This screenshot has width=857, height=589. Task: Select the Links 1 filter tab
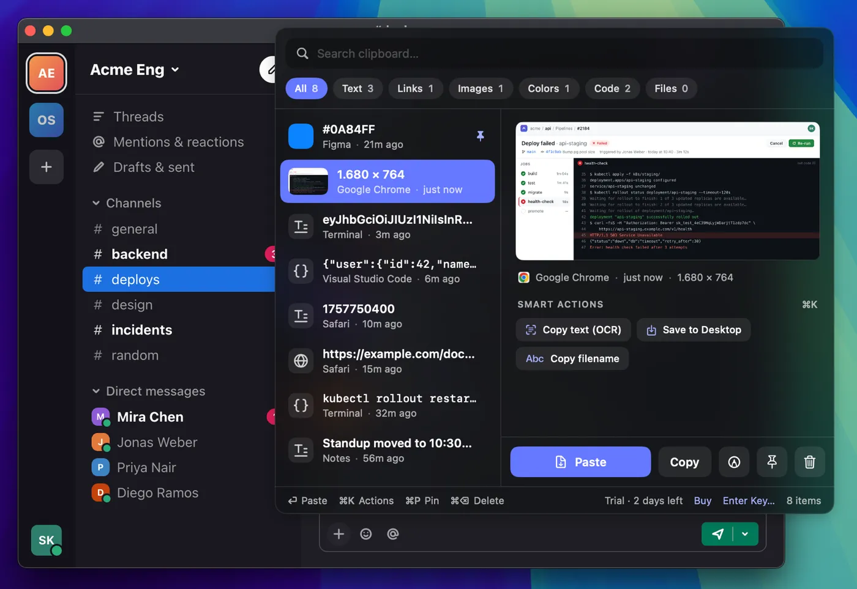click(415, 89)
